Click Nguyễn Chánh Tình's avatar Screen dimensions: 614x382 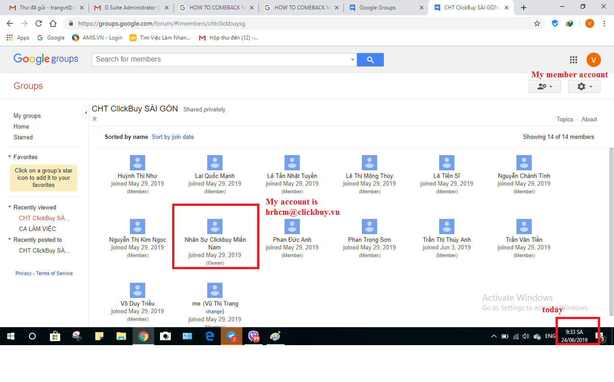(x=524, y=163)
